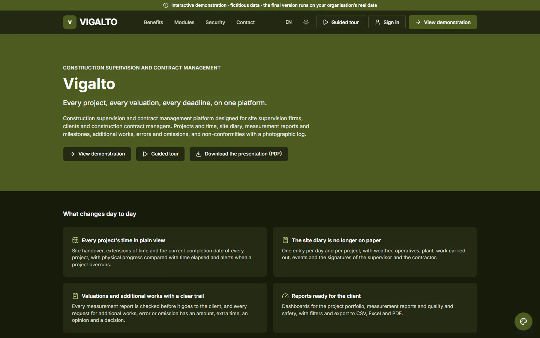Image resolution: width=540 pixels, height=338 pixels.
Task: Open the theme palette floating button
Action: click(x=523, y=321)
